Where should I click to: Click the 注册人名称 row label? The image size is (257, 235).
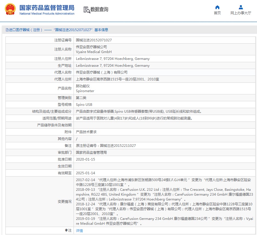pos(63,49)
